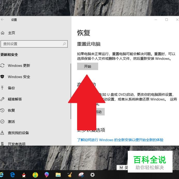Viewport: 179px width, 179px height.
Task: Click the checkmark circle icon for 激活
Action: [2, 122]
